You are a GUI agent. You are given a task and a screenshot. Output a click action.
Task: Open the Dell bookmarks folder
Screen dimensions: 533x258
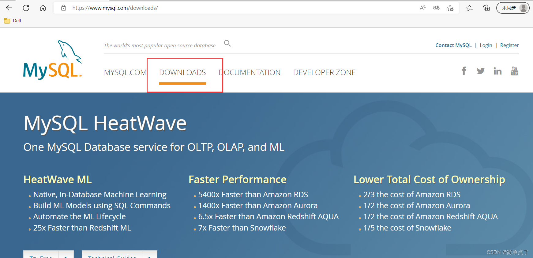click(x=13, y=21)
